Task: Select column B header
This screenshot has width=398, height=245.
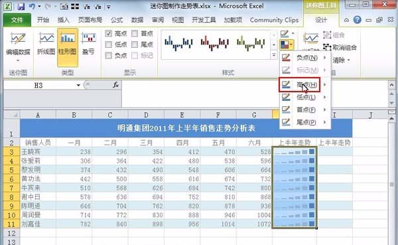Action: (74, 115)
